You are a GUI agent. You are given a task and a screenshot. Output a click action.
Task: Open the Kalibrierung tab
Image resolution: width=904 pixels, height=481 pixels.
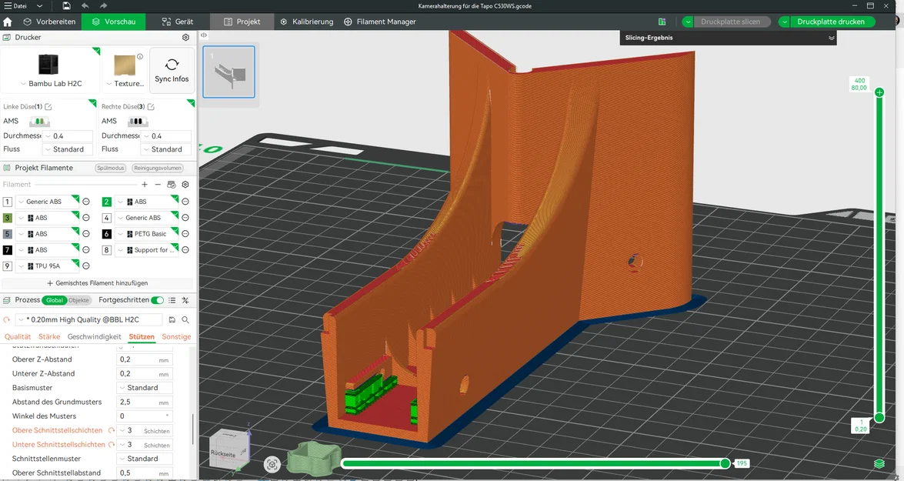[x=307, y=22]
